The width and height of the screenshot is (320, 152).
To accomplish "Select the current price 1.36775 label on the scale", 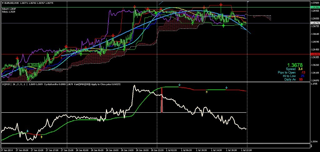I will point(314,23).
